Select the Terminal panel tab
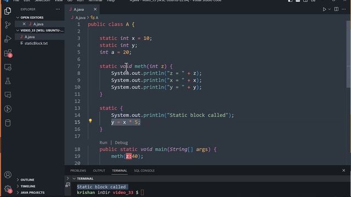This screenshot has width=351, height=197. [x=120, y=171]
